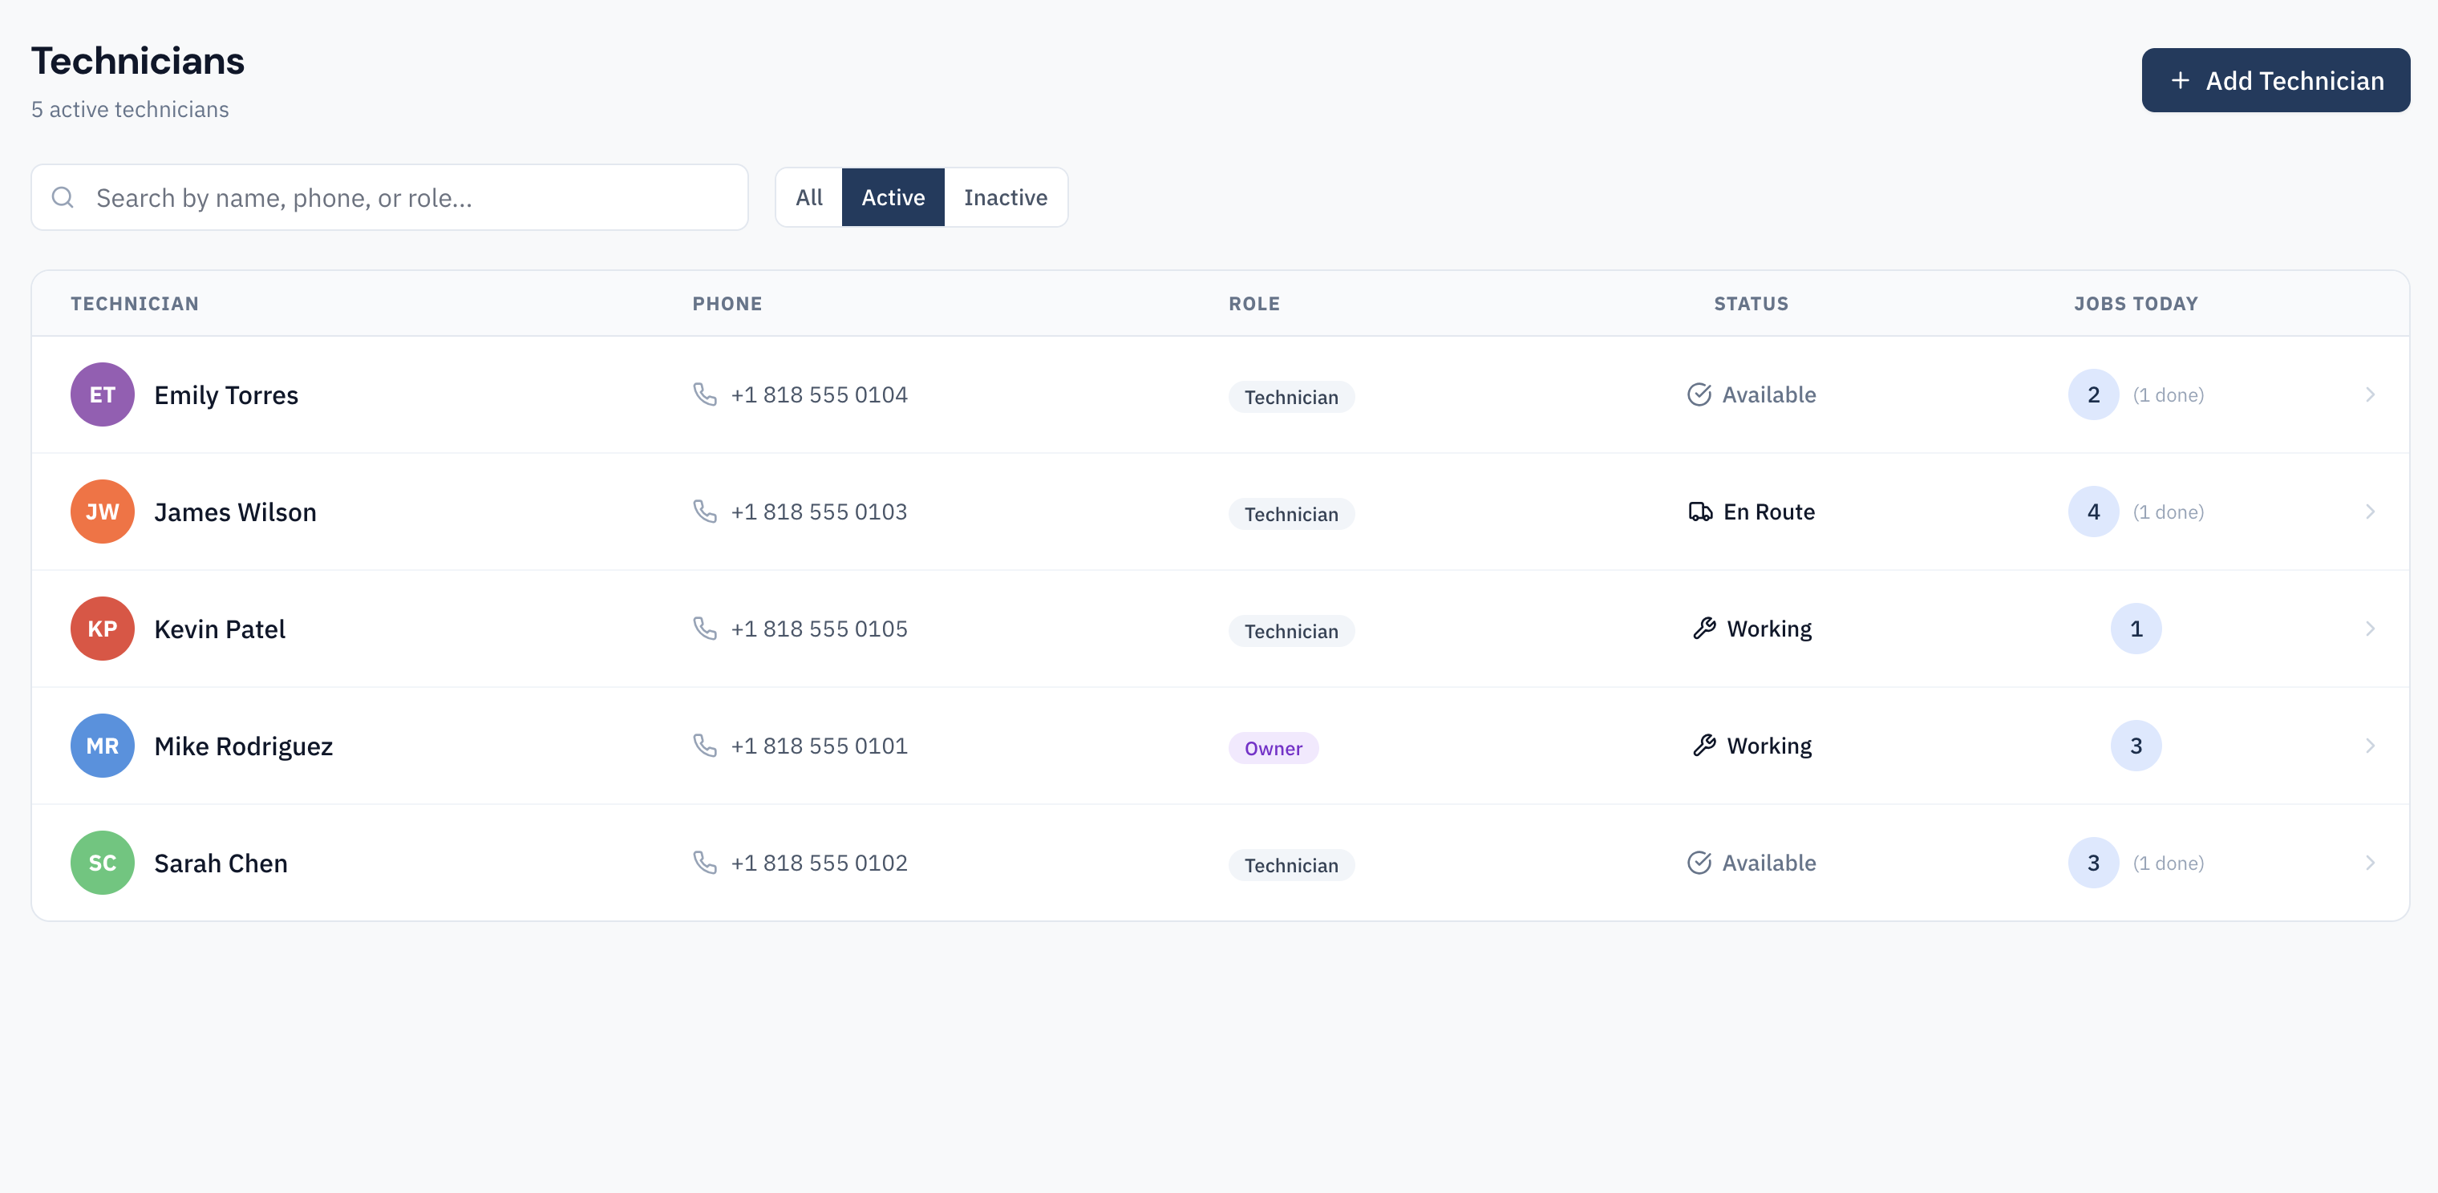Click phone icon beside +1 818 555 0101

coord(704,746)
